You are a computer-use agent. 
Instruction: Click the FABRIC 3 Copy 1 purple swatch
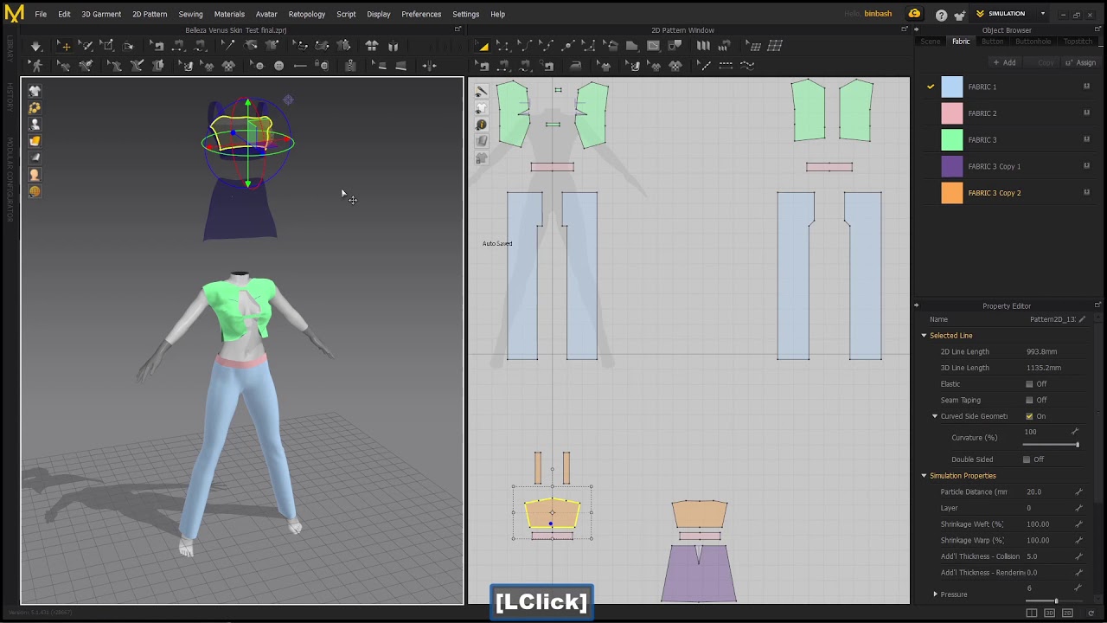point(951,166)
